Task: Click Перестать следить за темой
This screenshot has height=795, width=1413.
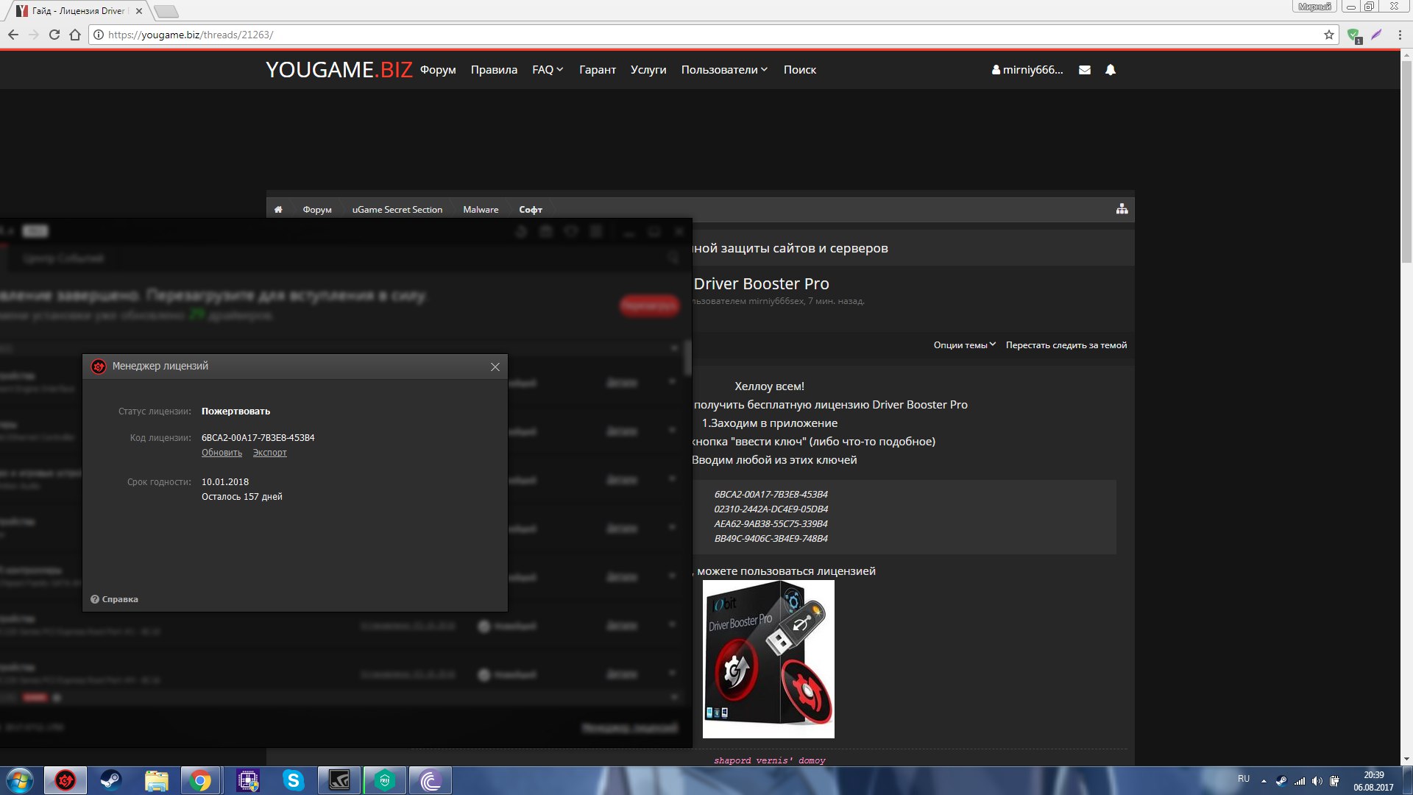Action: [1066, 345]
